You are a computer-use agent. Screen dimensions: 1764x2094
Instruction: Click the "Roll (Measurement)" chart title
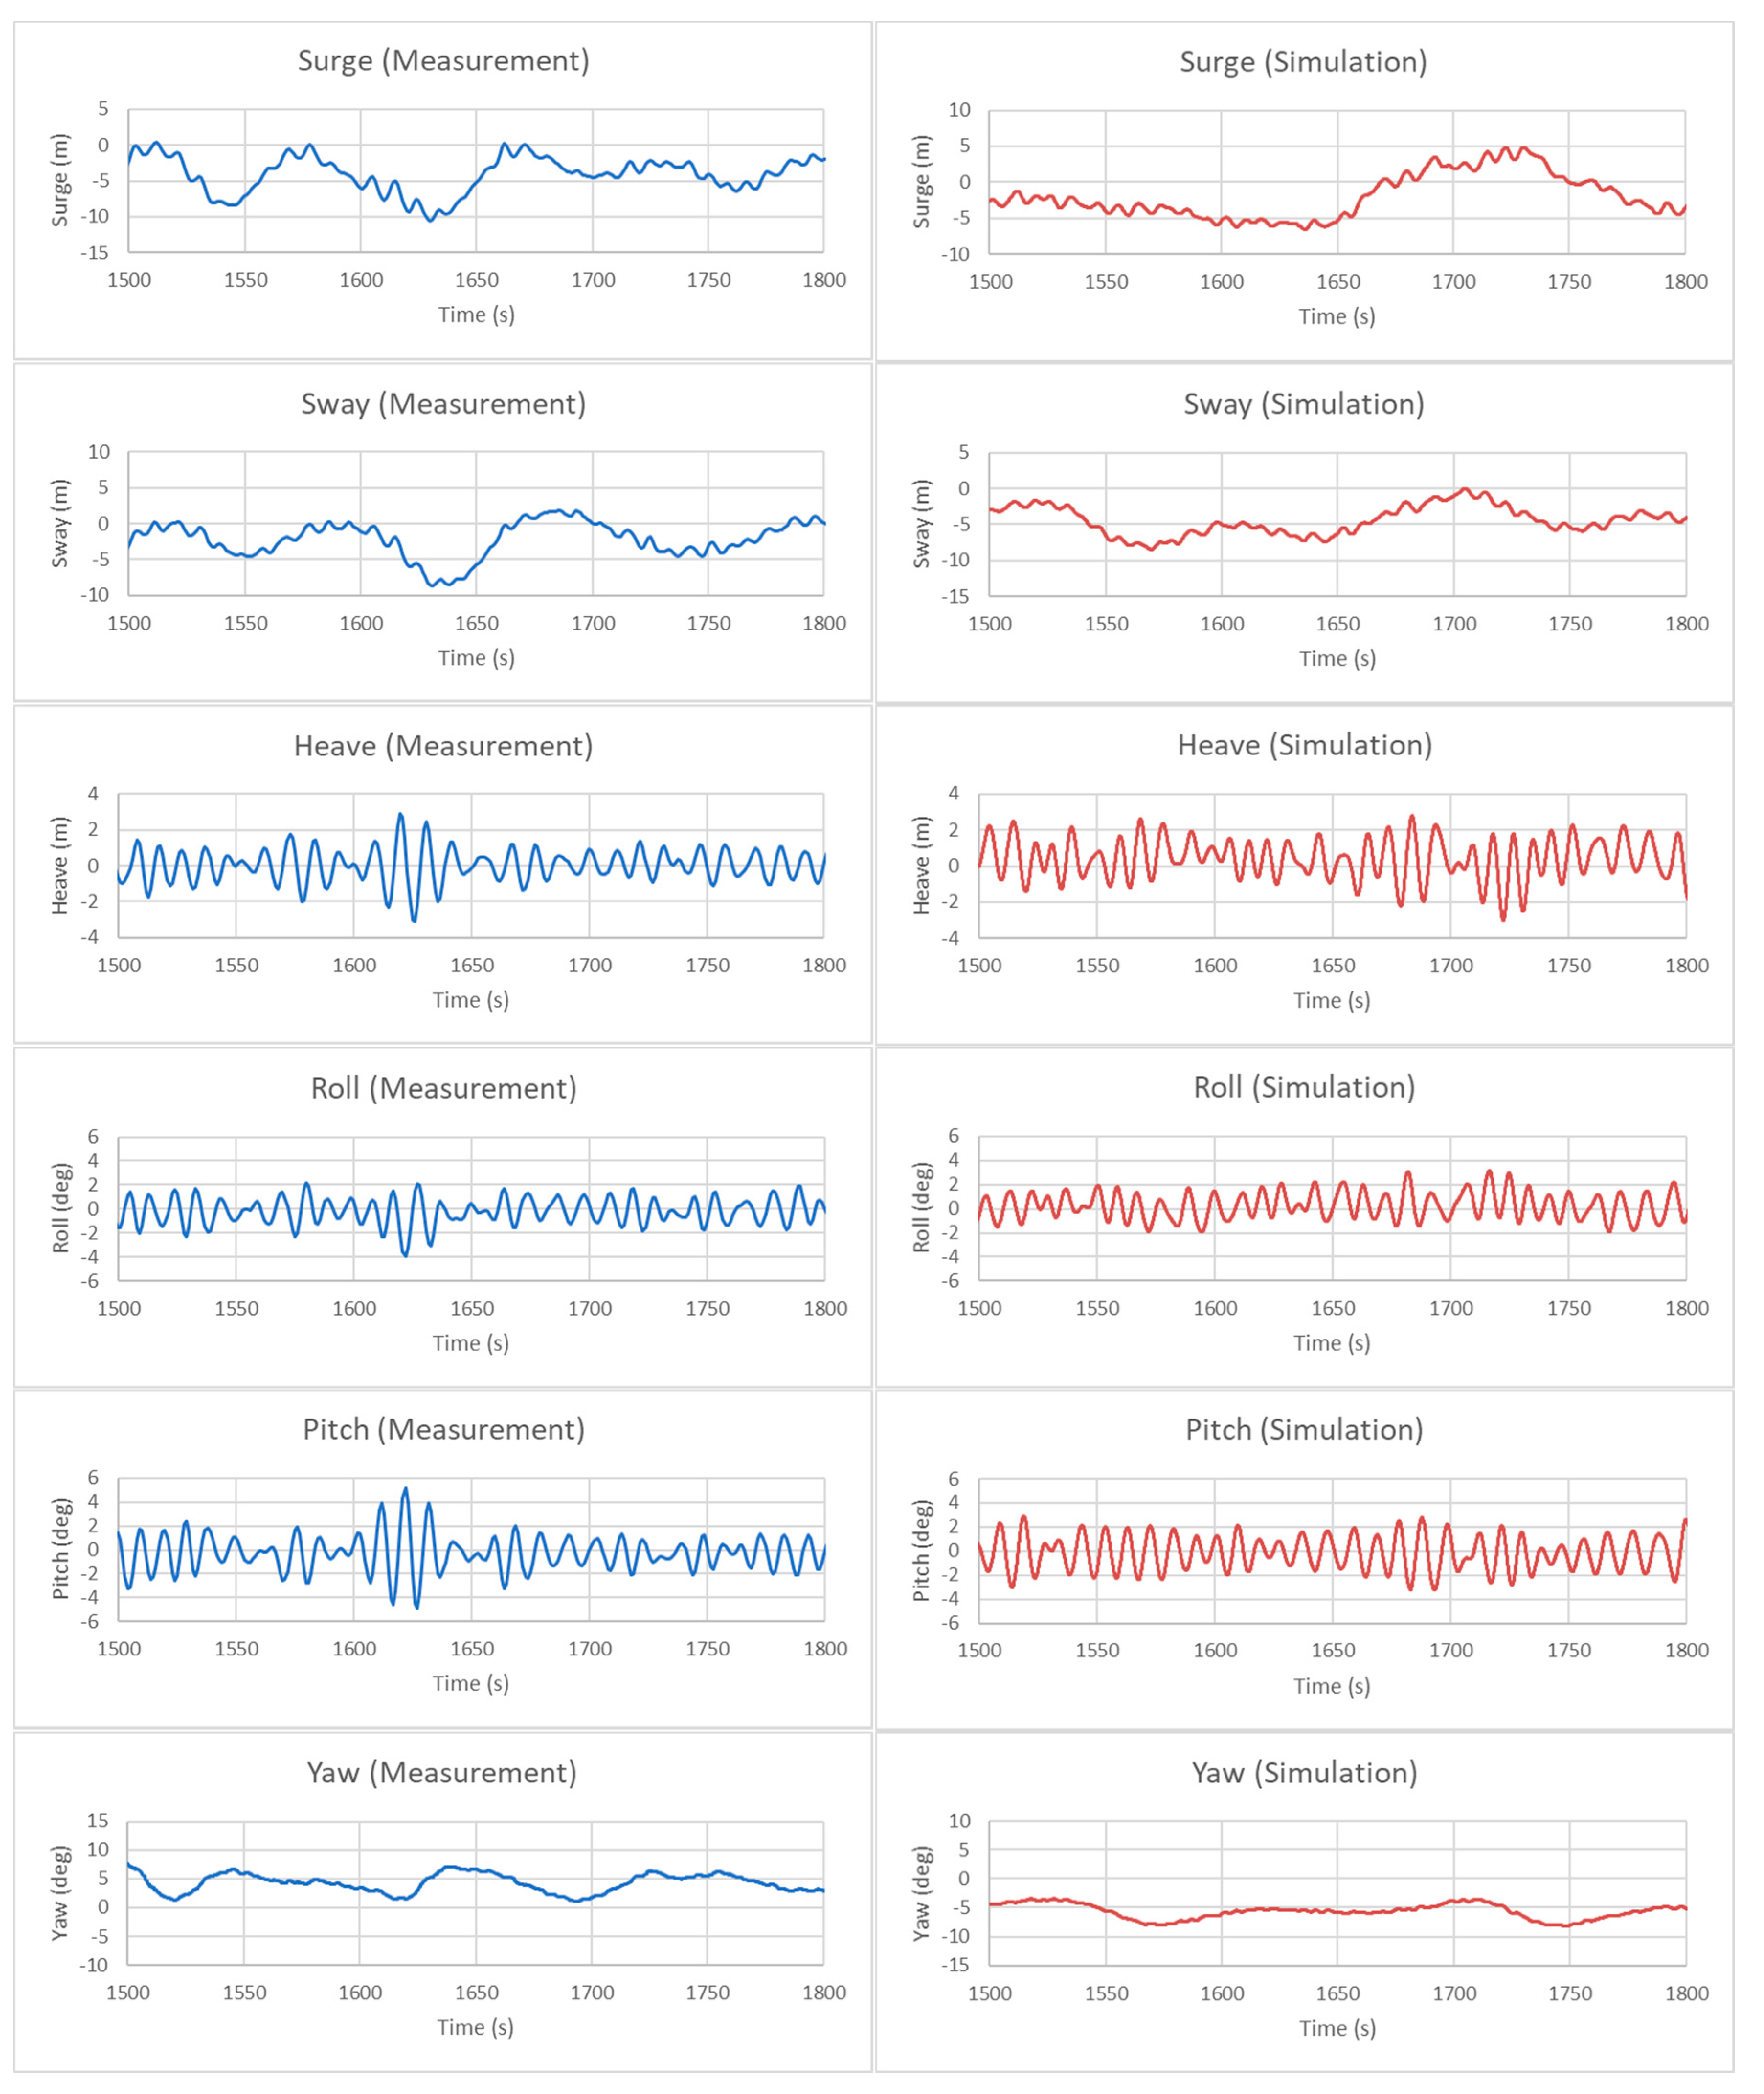(443, 1088)
